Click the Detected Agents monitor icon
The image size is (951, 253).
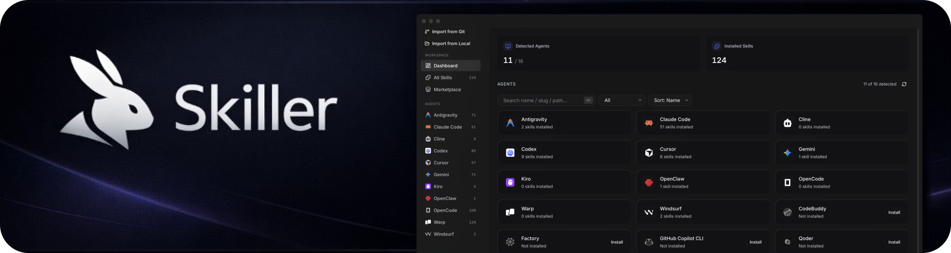(508, 46)
